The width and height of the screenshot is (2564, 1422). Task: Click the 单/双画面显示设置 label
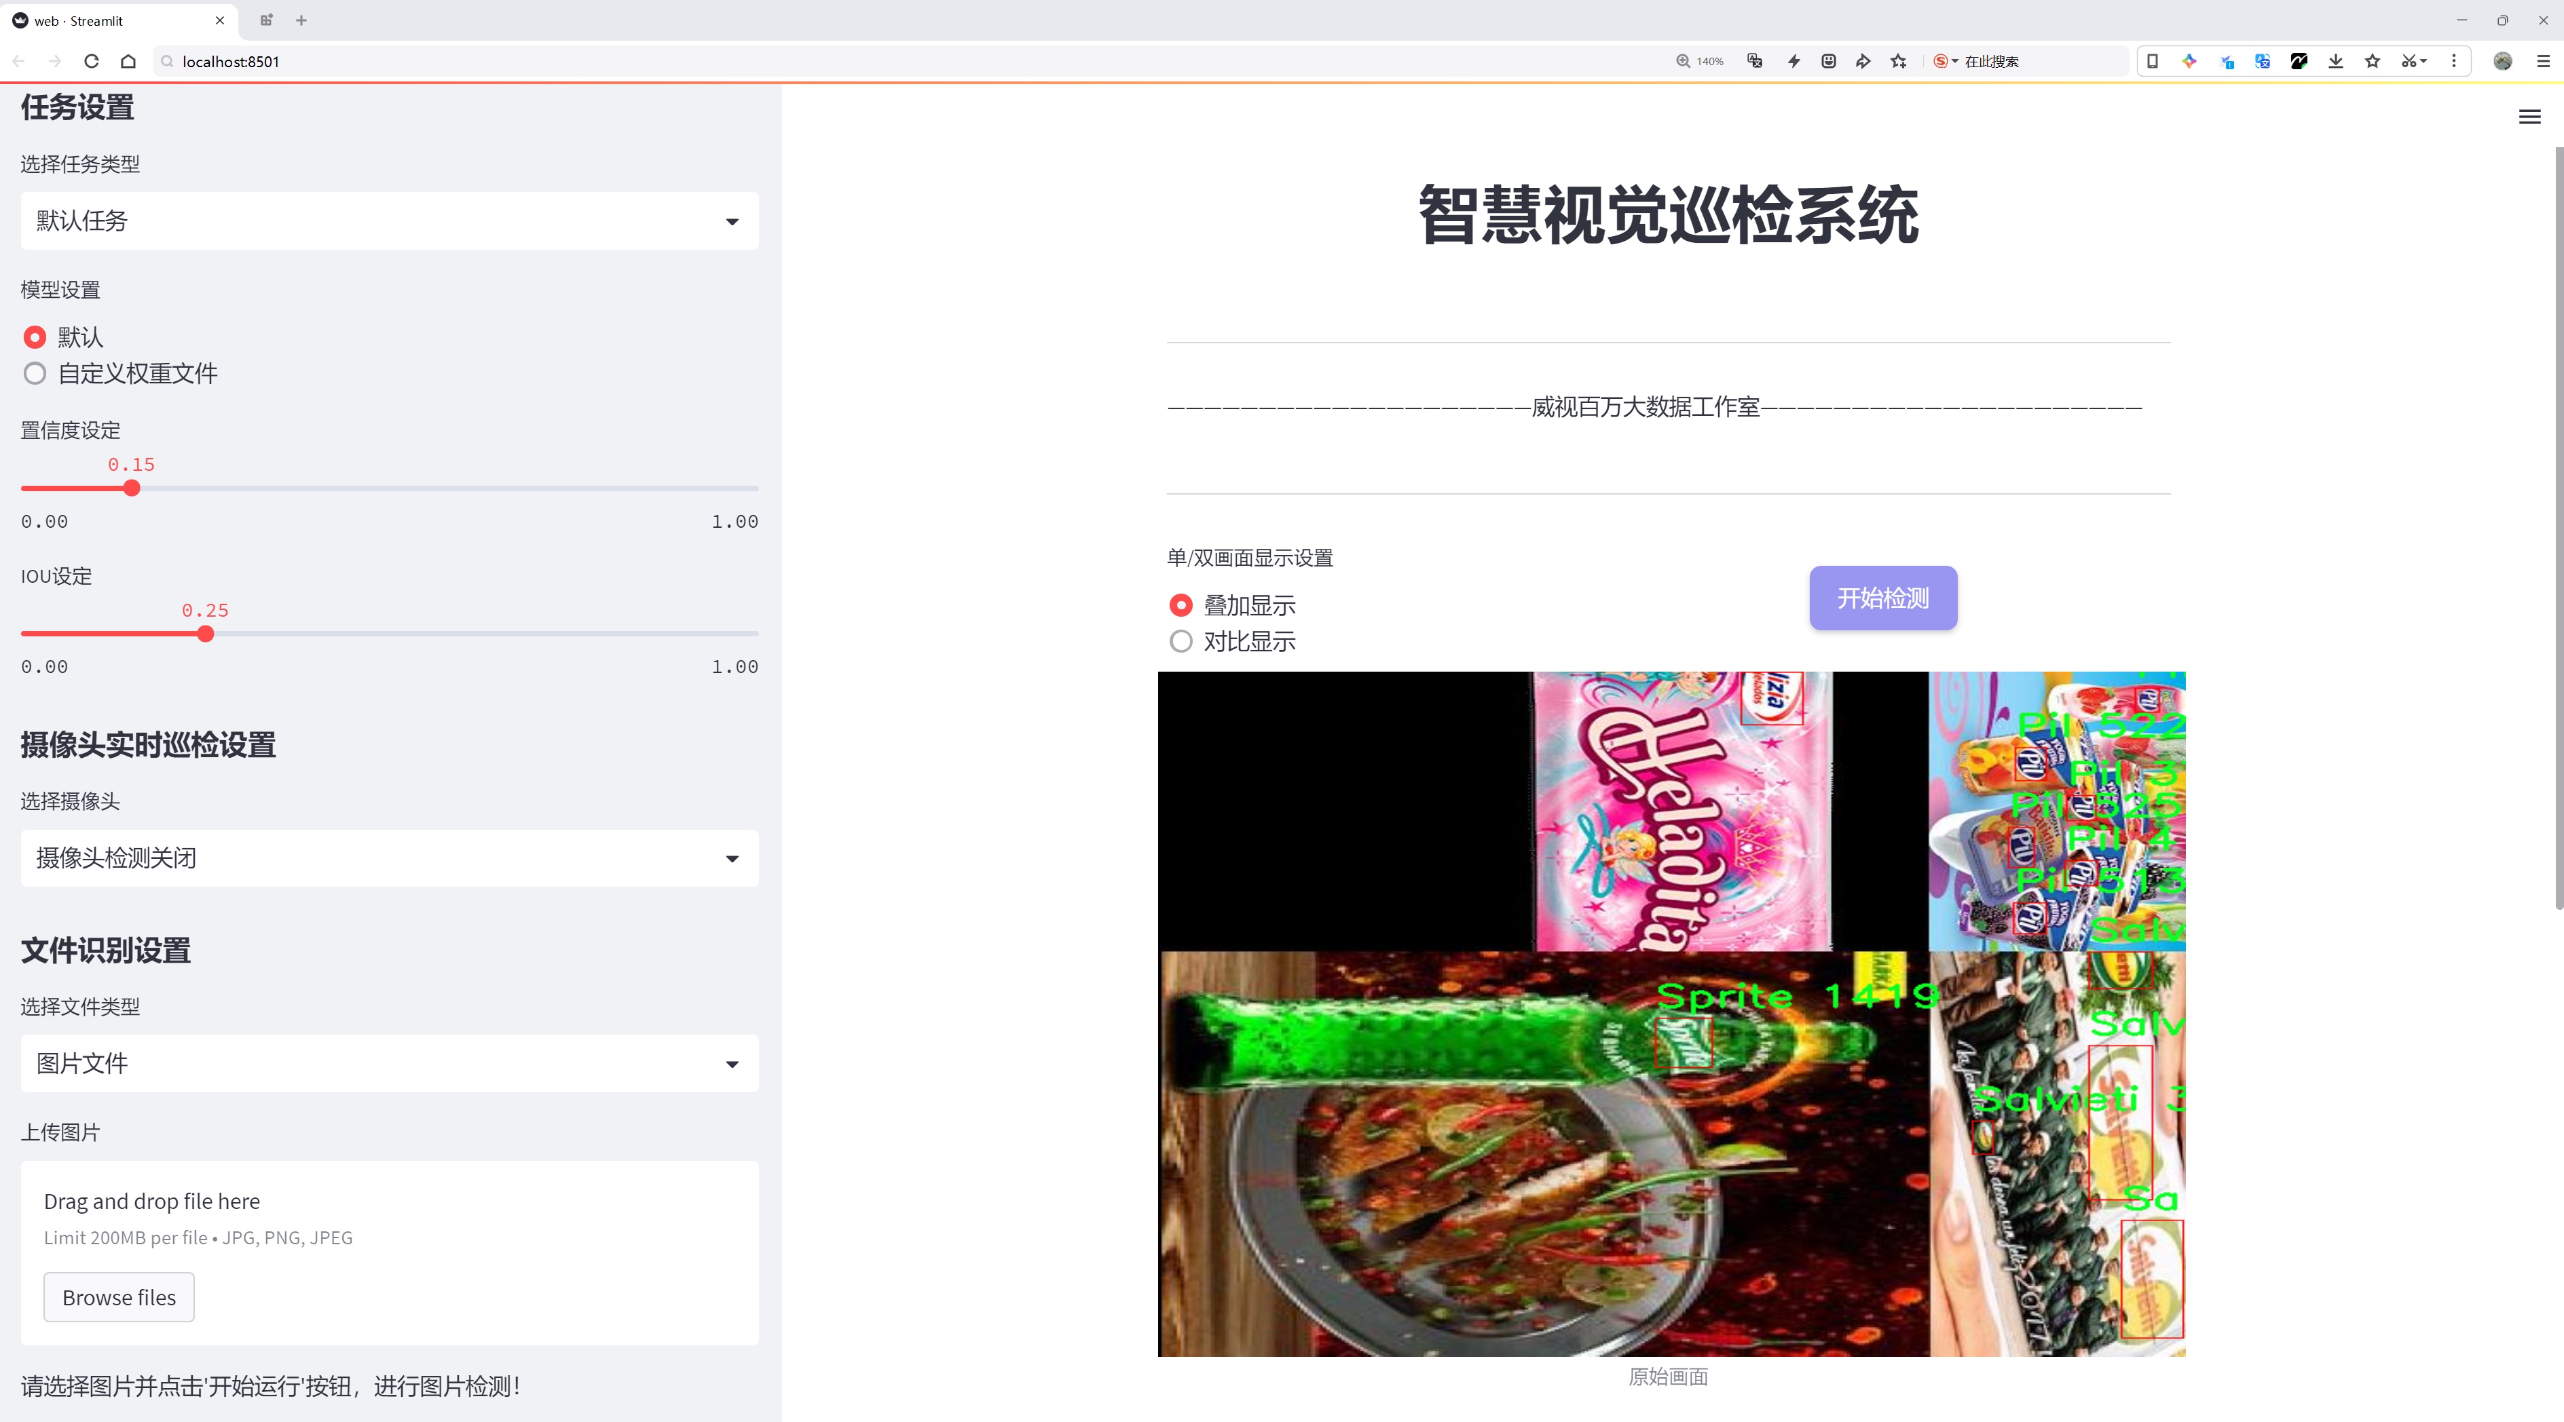tap(1250, 558)
